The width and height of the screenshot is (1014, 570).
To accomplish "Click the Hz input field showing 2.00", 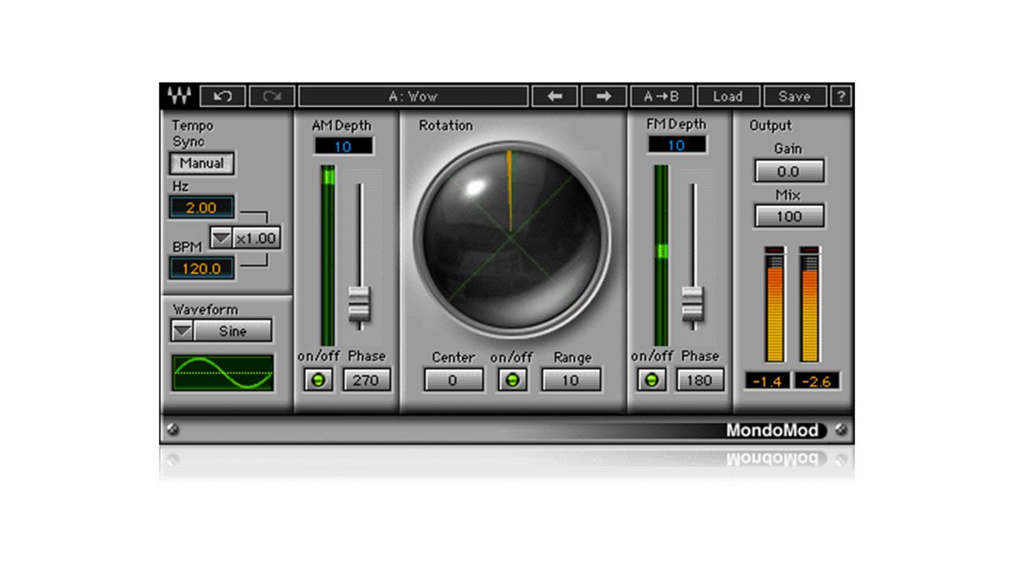I will click(200, 207).
